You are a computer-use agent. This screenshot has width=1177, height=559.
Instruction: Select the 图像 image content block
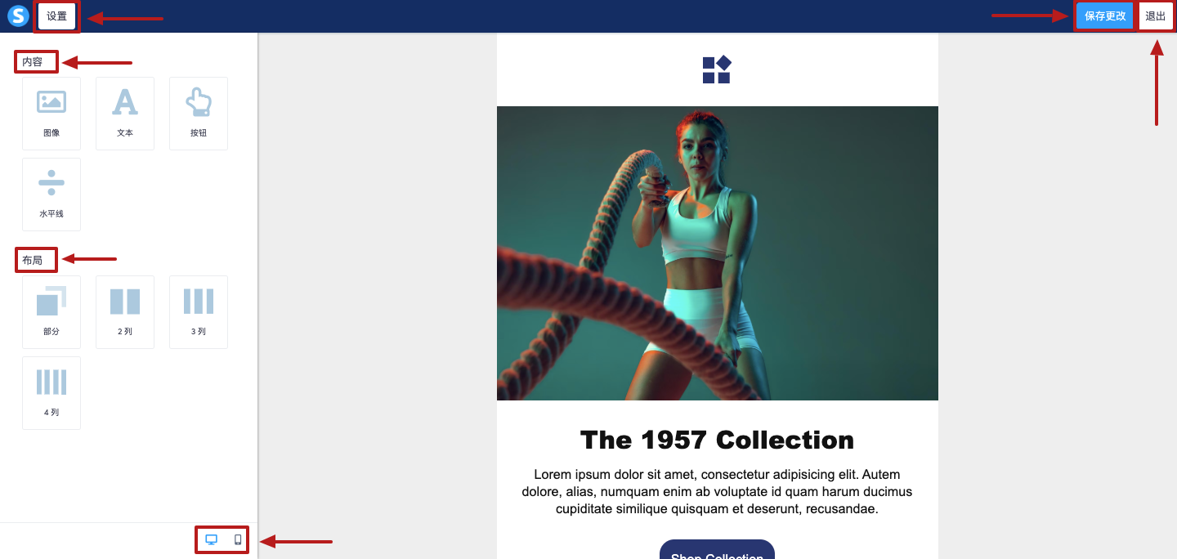[x=51, y=114]
